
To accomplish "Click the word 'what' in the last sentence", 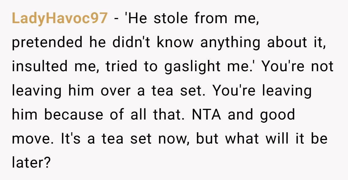I will tap(242, 139).
